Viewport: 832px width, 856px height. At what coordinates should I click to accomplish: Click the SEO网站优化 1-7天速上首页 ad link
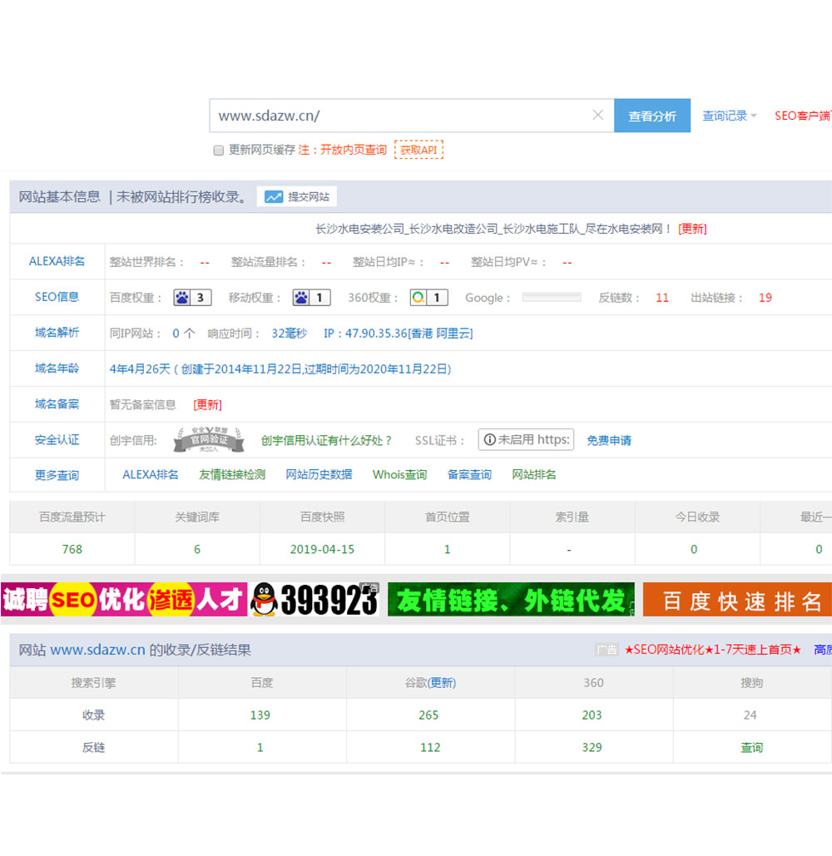pyautogui.click(x=712, y=650)
